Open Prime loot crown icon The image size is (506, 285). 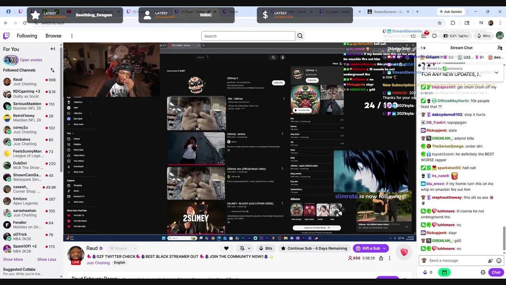click(413, 36)
